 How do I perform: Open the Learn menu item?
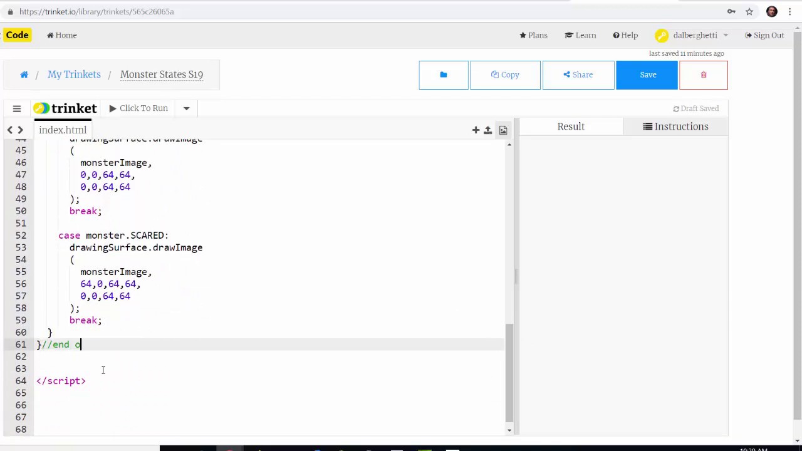click(581, 36)
